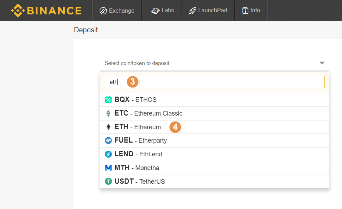Focus the coin search field containing eth
This screenshot has width=342, height=209.
point(215,82)
